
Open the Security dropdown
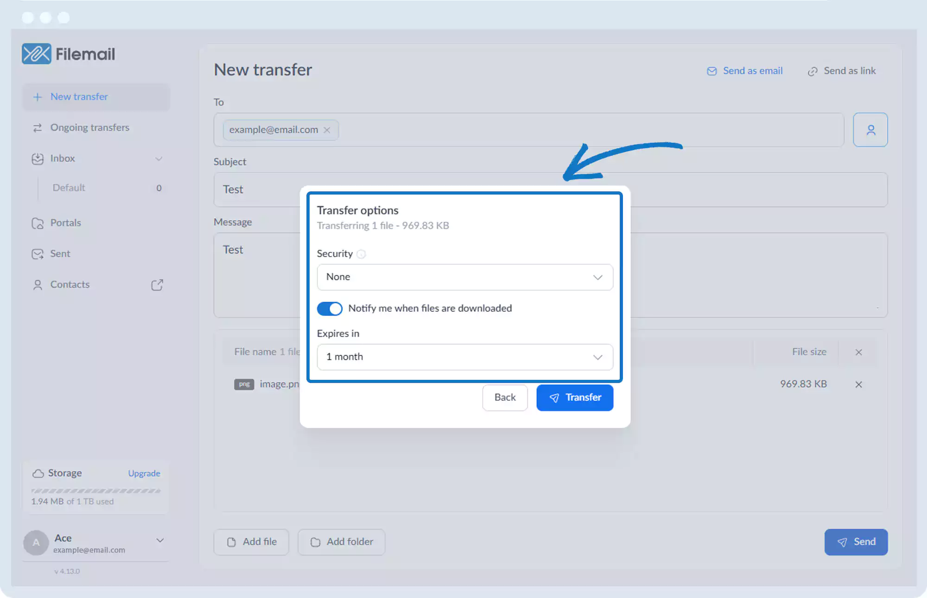(x=464, y=277)
